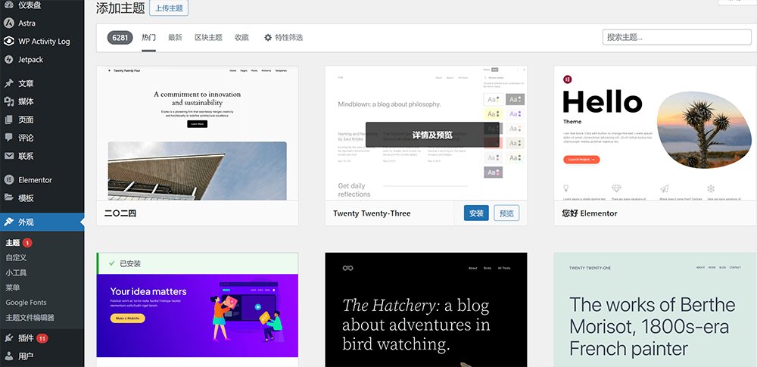Screen dimensions: 757x367
Task: Open the dashboard (仪表盘) gauge icon
Action: coord(8,5)
